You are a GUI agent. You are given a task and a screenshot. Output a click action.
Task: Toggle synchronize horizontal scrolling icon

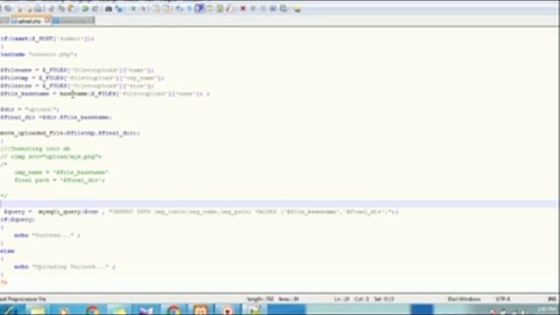pyautogui.click(x=166, y=9)
